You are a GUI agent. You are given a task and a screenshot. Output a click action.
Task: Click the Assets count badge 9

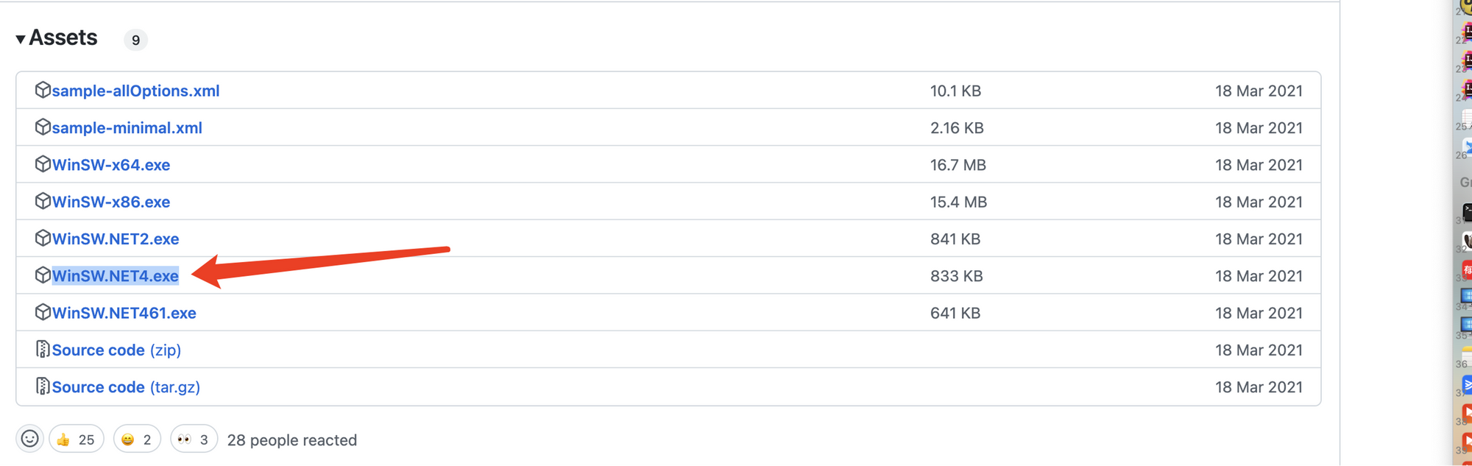[135, 40]
